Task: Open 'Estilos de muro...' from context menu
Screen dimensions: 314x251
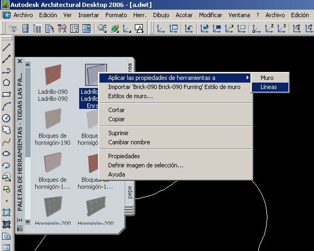Action: 175,96
